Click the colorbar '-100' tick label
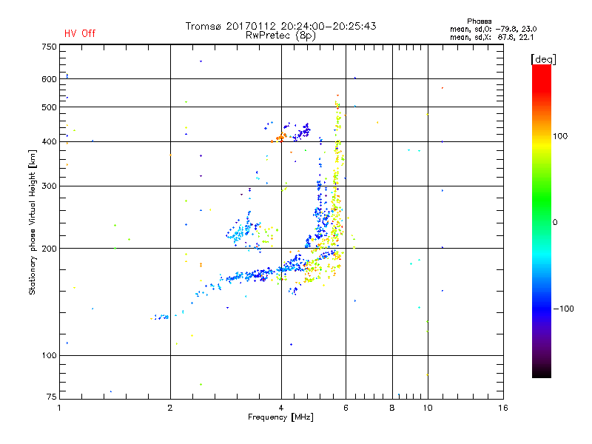The width and height of the screenshot is (592, 444). [x=563, y=309]
